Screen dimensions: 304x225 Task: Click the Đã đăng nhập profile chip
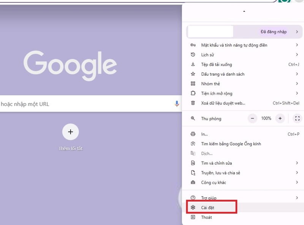pyautogui.click(x=274, y=32)
